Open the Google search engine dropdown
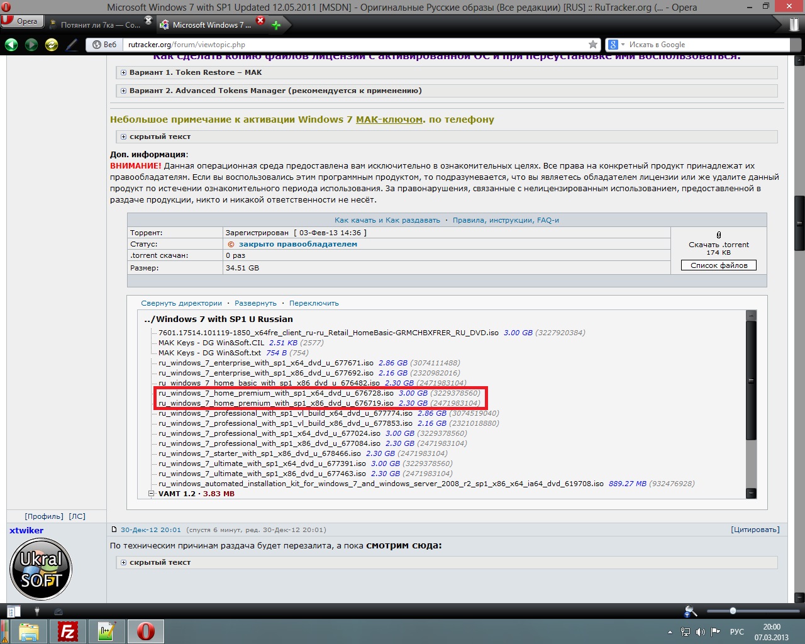 click(616, 45)
